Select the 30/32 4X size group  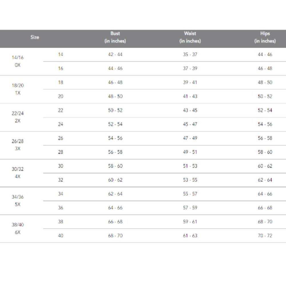click(x=18, y=173)
